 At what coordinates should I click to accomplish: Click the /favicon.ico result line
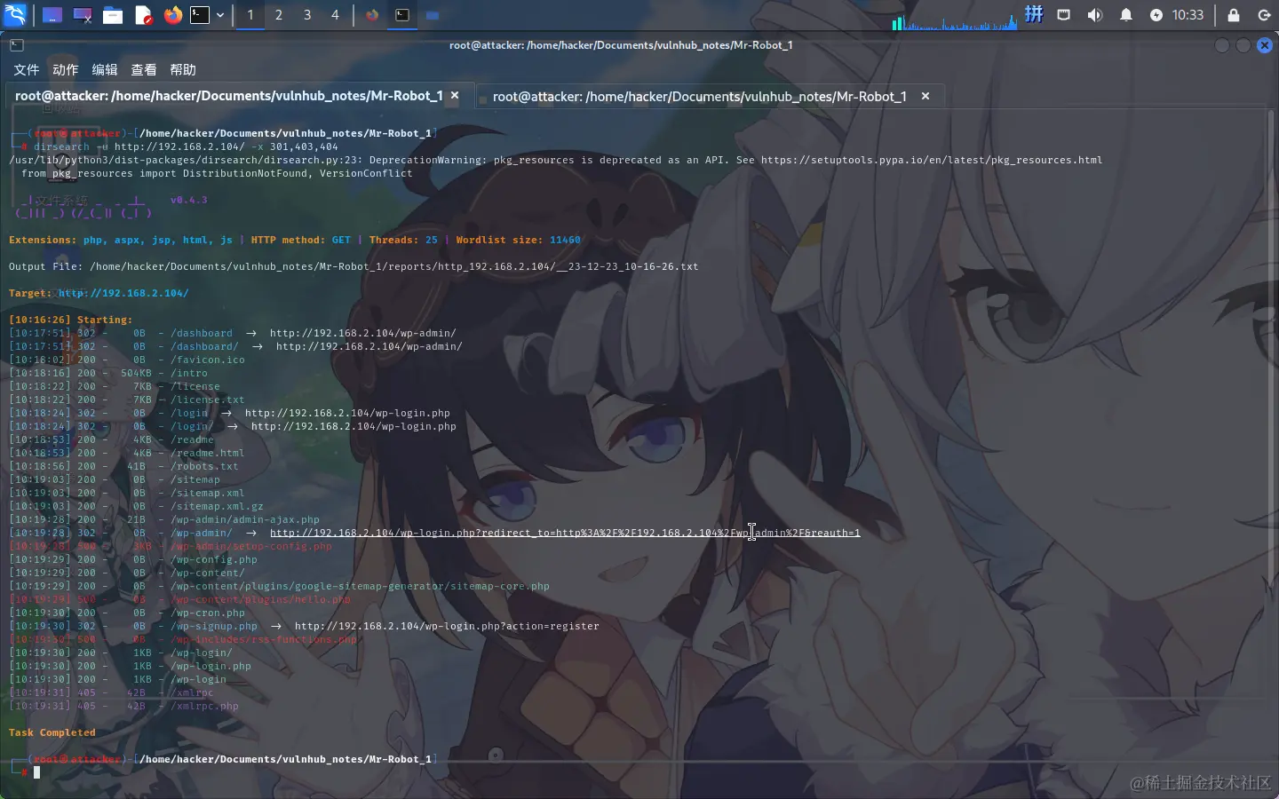127,360
